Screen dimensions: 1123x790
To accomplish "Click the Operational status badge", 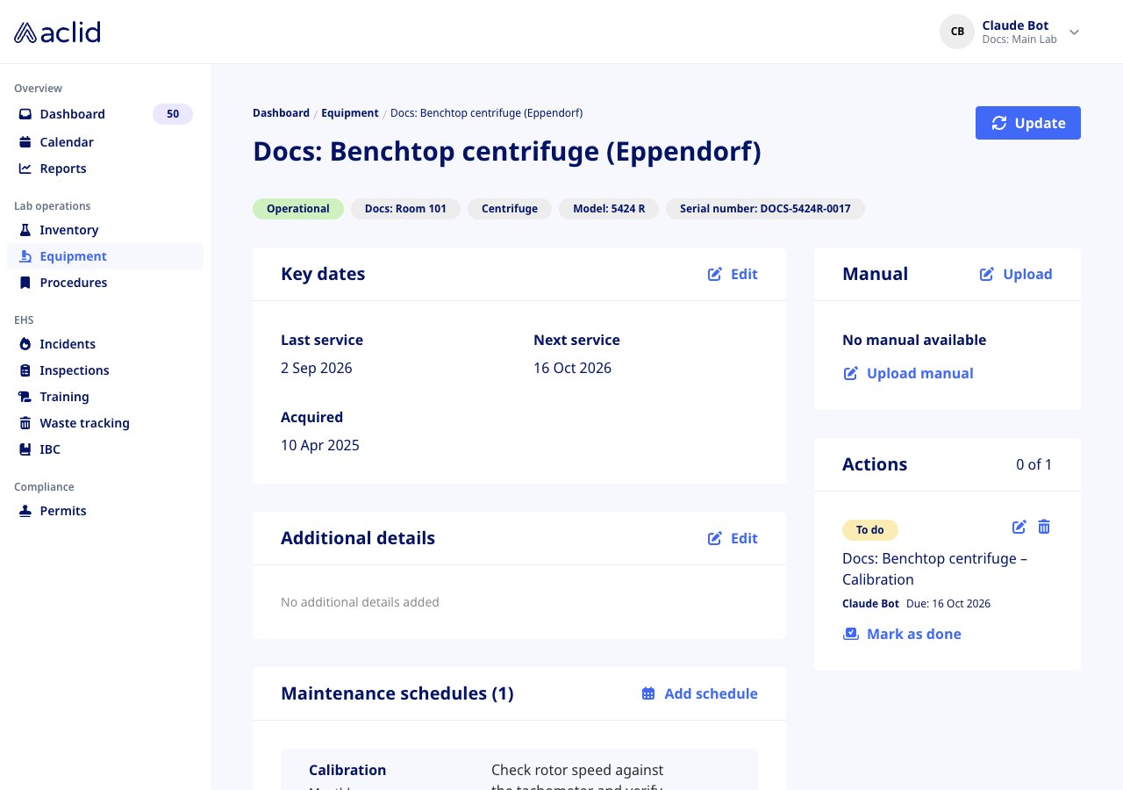I will tap(298, 209).
